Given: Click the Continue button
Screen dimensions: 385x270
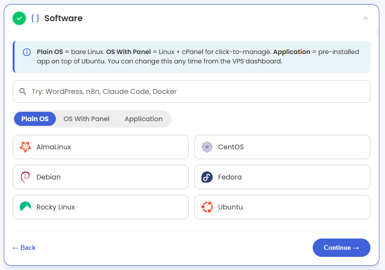Looking at the screenshot, I should pyautogui.click(x=341, y=247).
